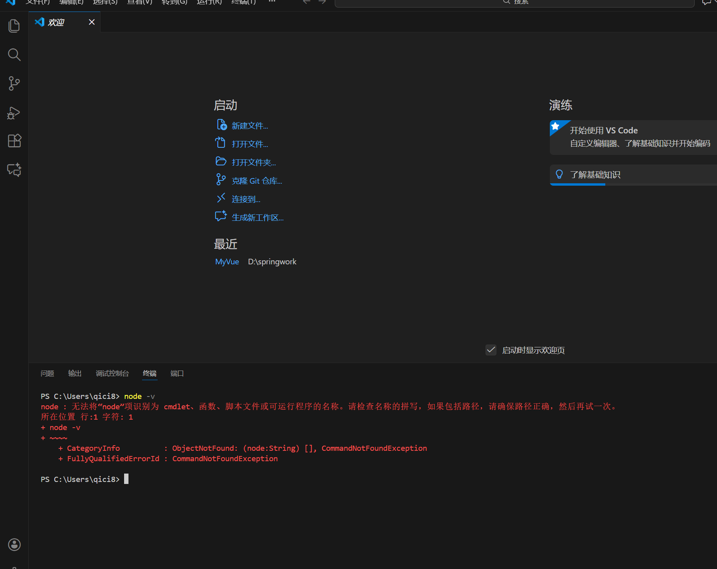Click the 打开文件... link
Image resolution: width=717 pixels, height=569 pixels.
[250, 144]
